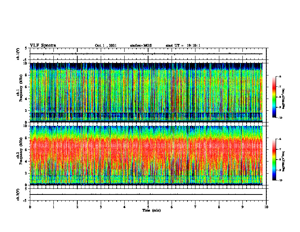
Task: Click time axis tick label "5"
Action: 148,207
